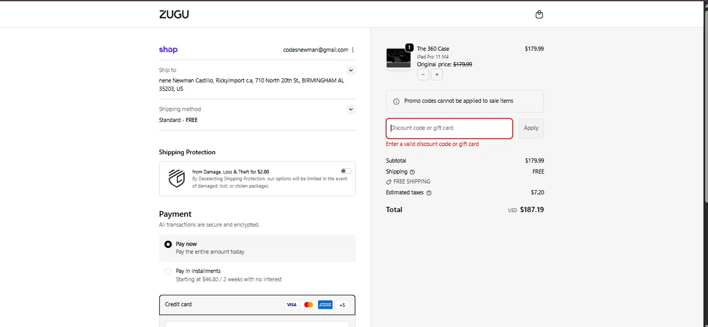Show the +5 more card types
Image resolution: width=708 pixels, height=327 pixels.
342,305
